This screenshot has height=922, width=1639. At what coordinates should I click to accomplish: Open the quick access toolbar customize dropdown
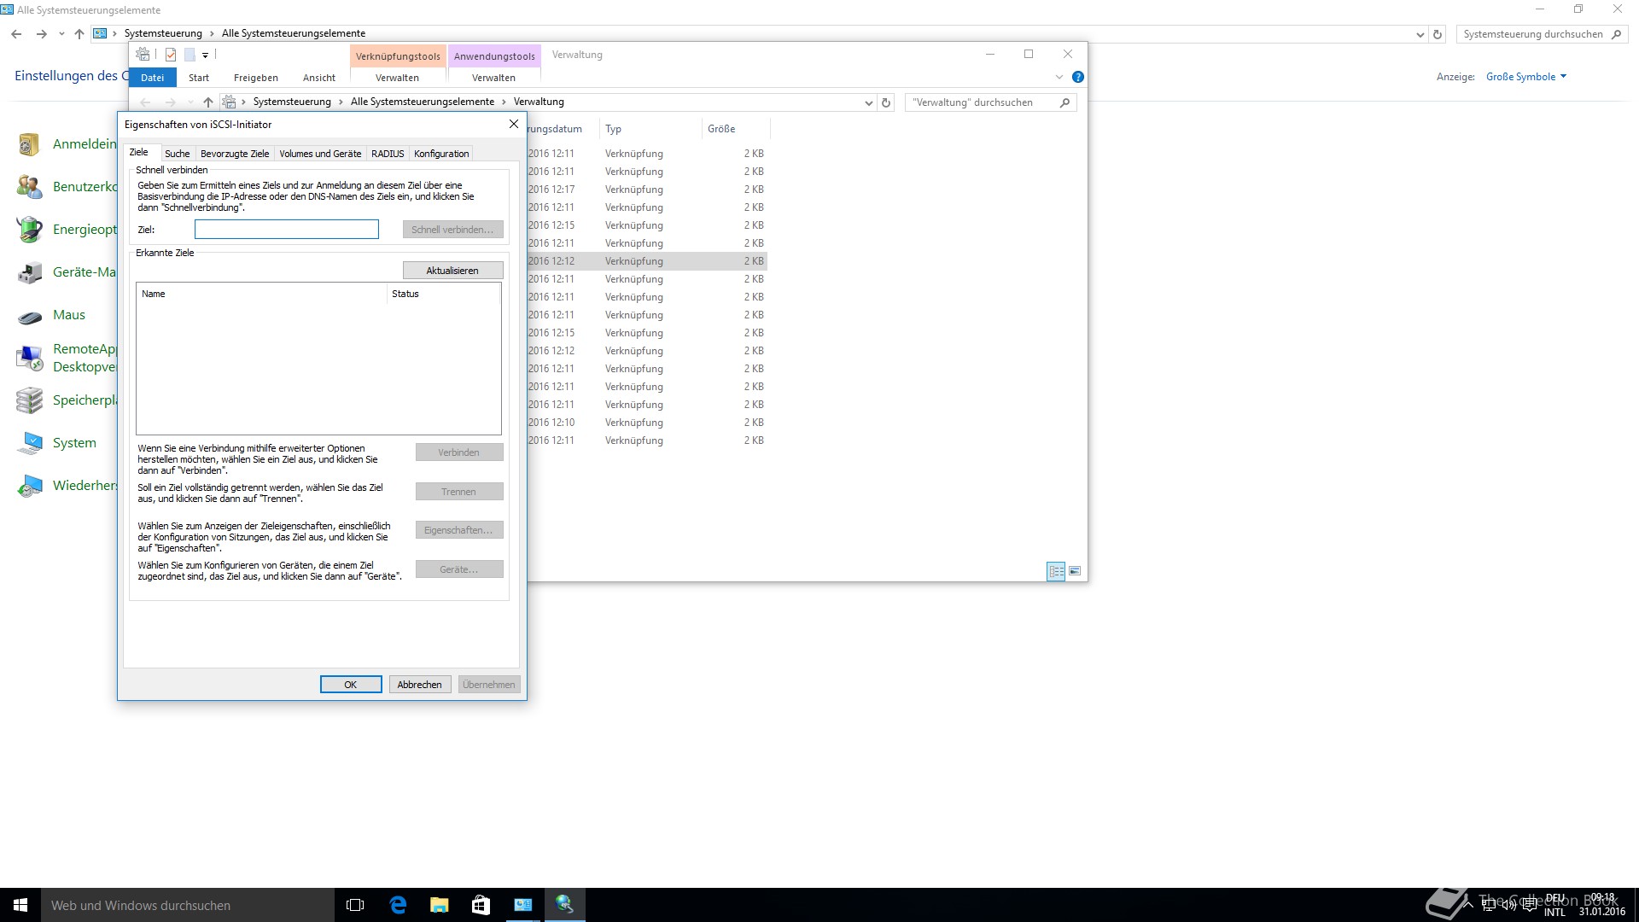tap(206, 55)
